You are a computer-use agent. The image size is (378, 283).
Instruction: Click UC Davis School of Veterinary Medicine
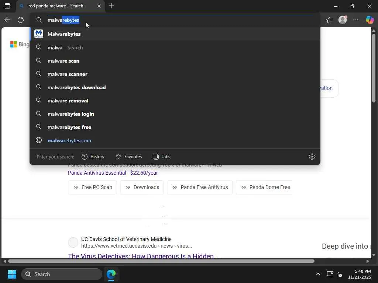click(126, 239)
